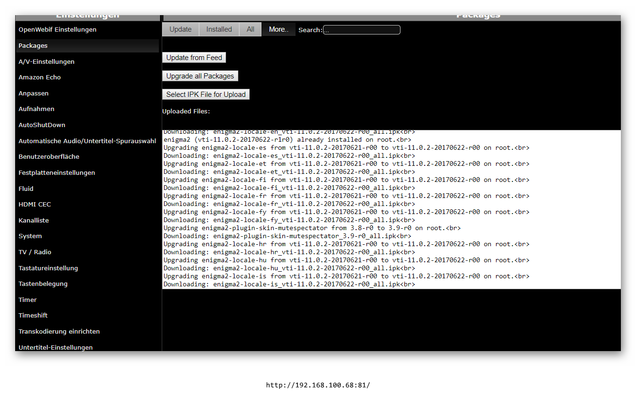Click Upgrade all Packages

pyautogui.click(x=200, y=76)
